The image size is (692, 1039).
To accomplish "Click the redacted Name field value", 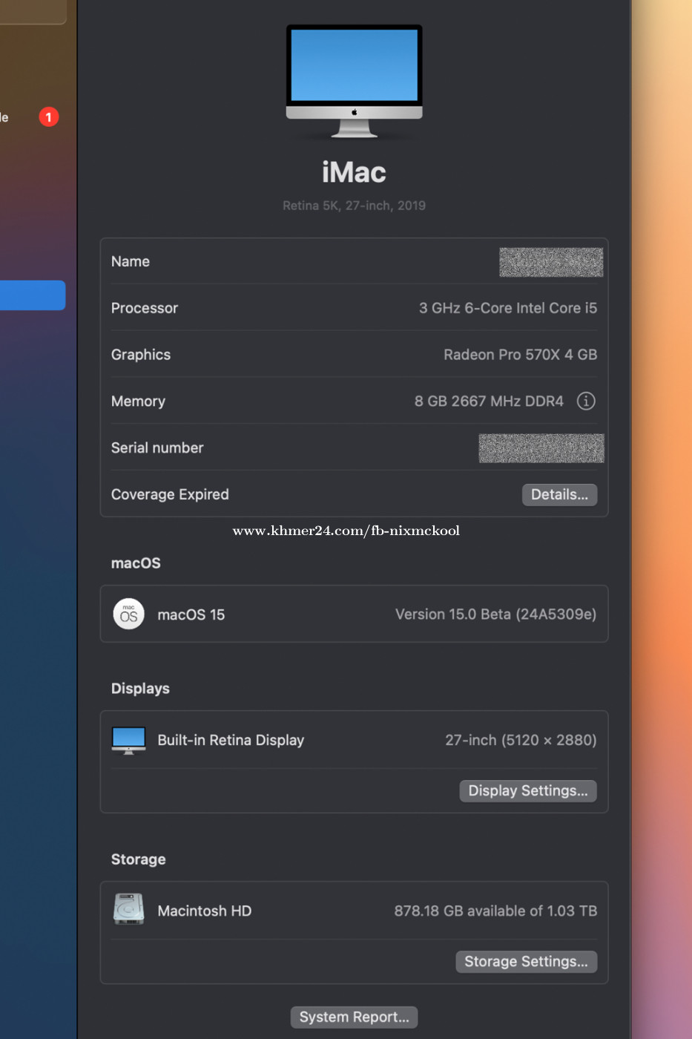I will tap(551, 262).
